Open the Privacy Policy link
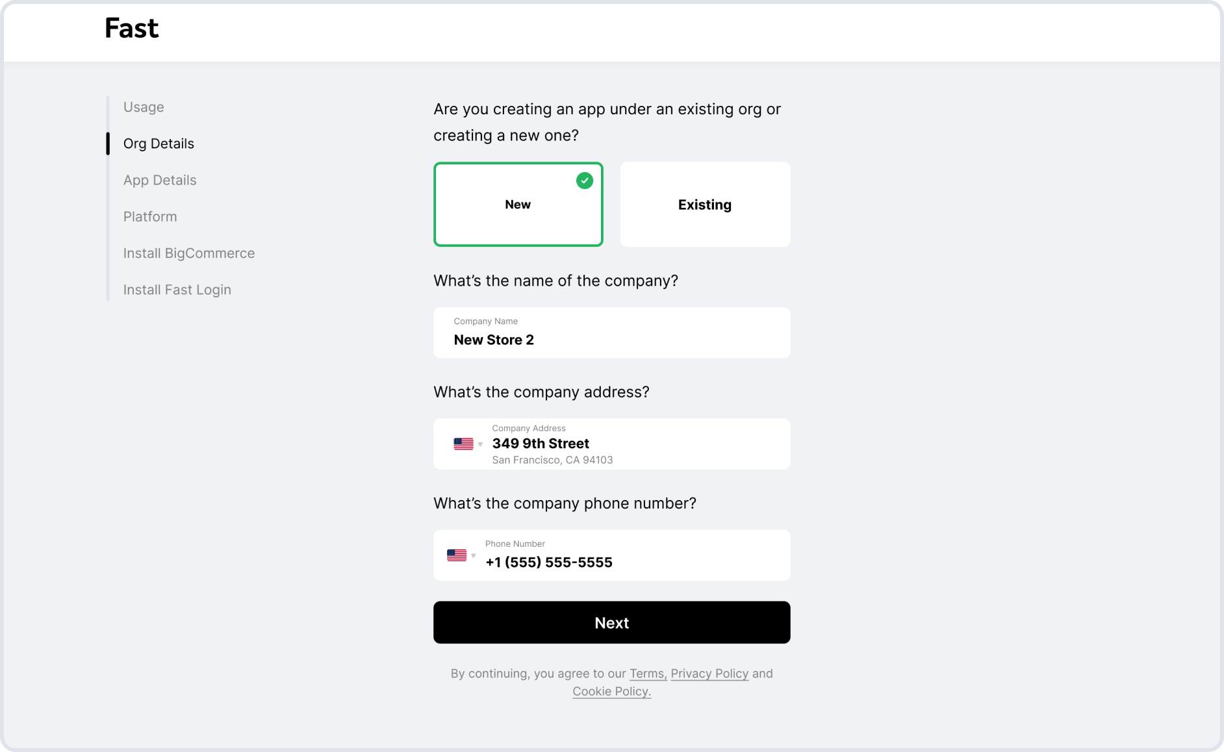Viewport: 1224px width, 752px height. 709,673
